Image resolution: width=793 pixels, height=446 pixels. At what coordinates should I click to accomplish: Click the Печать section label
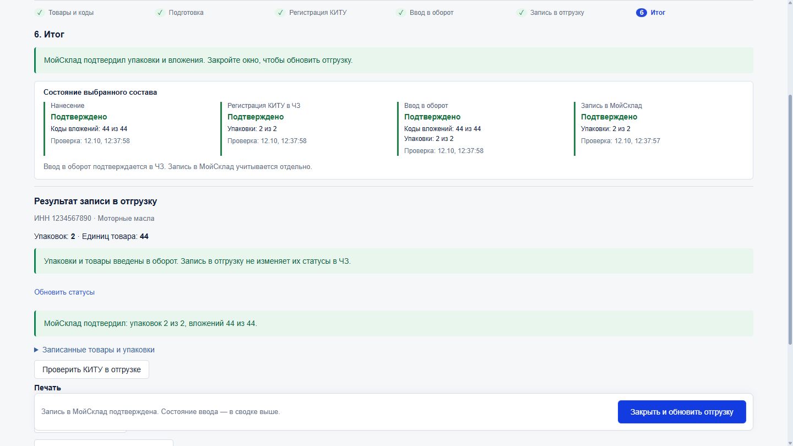(x=47, y=388)
